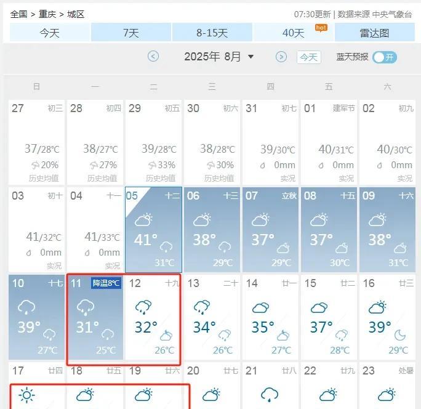
Task: Click the 40/31℃ text on day 01
Action: 336,149
